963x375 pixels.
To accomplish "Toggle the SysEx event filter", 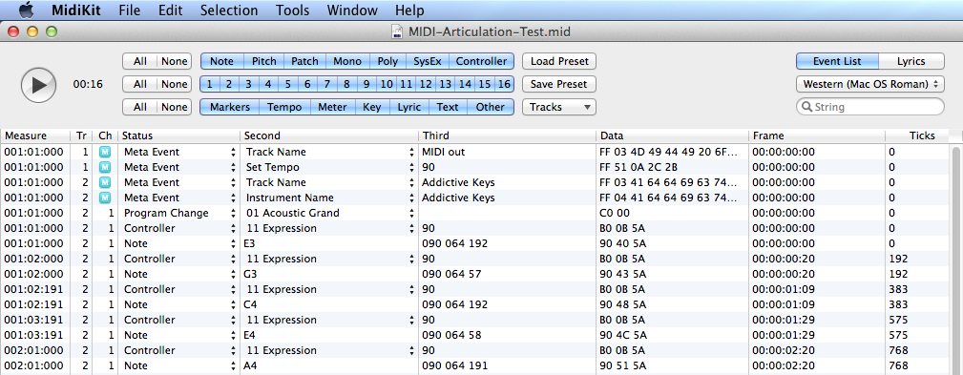I will tap(428, 61).
